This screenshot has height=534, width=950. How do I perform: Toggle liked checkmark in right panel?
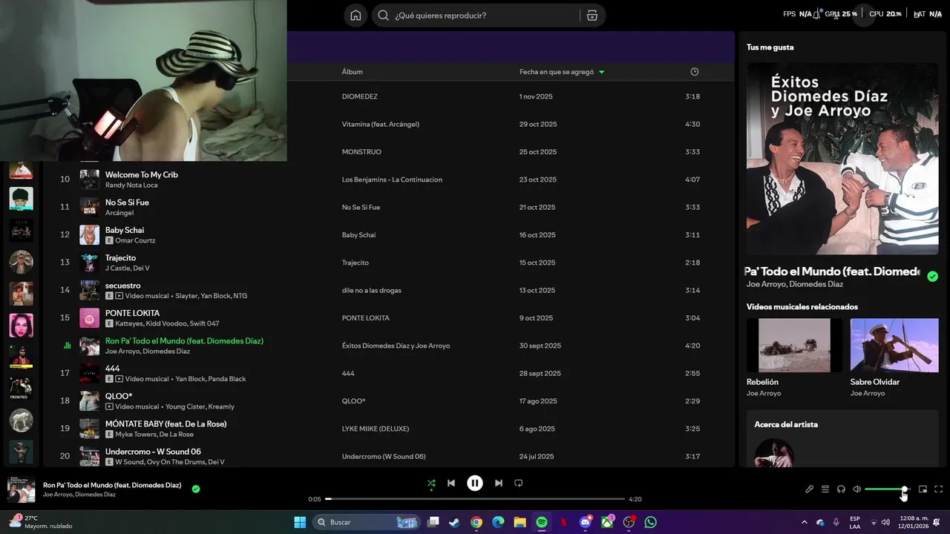click(x=932, y=276)
